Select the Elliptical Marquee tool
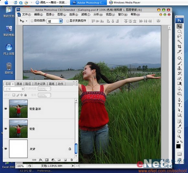 coord(179,31)
